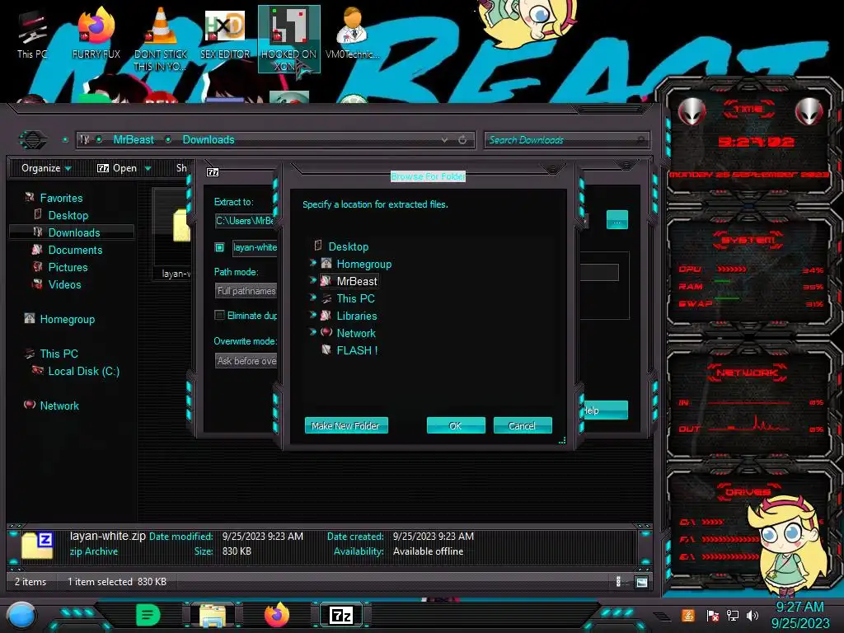Click layan-white.zip icon in details pane
The width and height of the screenshot is (844, 633).
(x=36, y=546)
